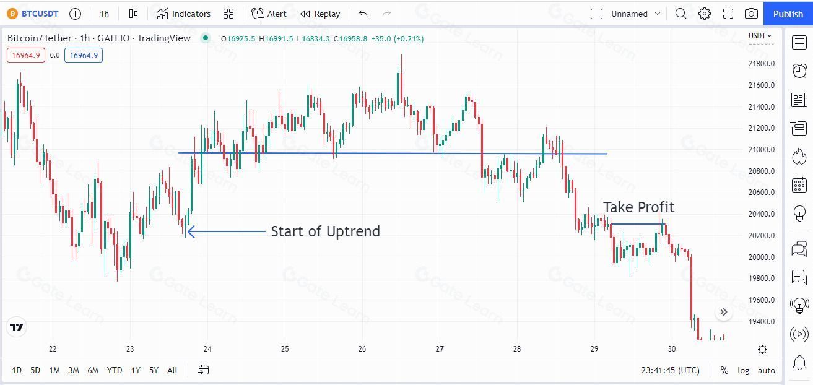
Task: Toggle log scale
Action: 743,370
